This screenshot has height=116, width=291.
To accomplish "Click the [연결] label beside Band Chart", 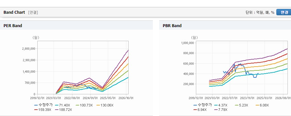I will [x=33, y=12].
